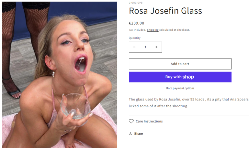This screenshot has width=249, height=148.
Task: Click the Tax included note
Action: [137, 30]
